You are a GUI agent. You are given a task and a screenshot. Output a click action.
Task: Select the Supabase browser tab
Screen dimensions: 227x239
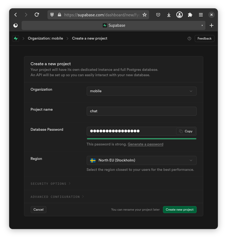pyautogui.click(x=113, y=25)
